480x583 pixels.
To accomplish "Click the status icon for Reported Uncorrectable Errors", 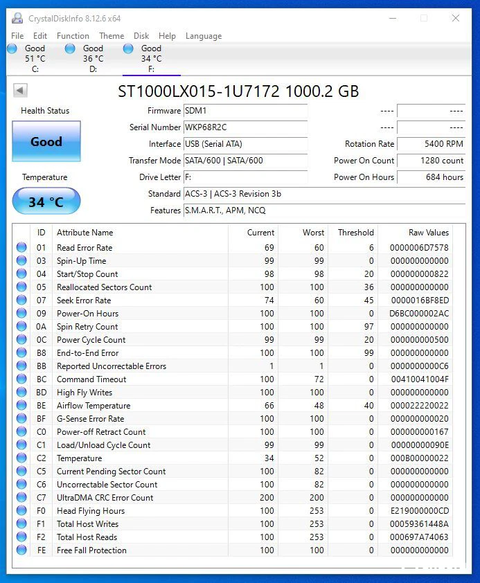I will pos(21,366).
